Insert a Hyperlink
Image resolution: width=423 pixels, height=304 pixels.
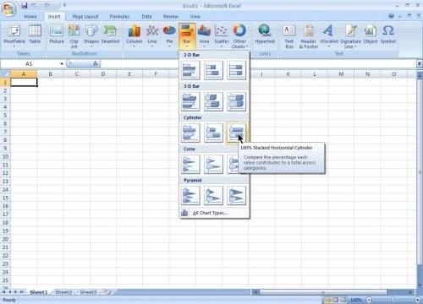265,35
